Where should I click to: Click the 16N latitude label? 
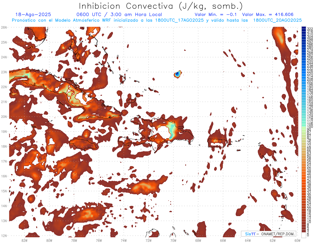(x=4, y=176)
